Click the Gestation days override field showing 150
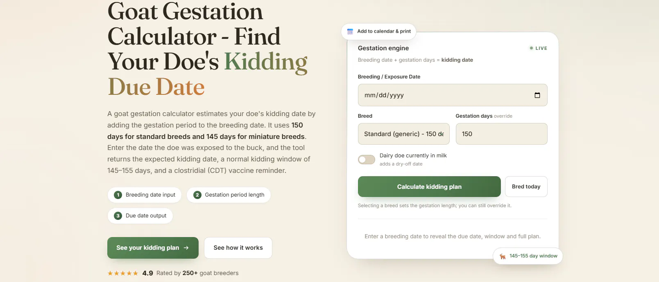This screenshot has width=659, height=282. [x=502, y=134]
